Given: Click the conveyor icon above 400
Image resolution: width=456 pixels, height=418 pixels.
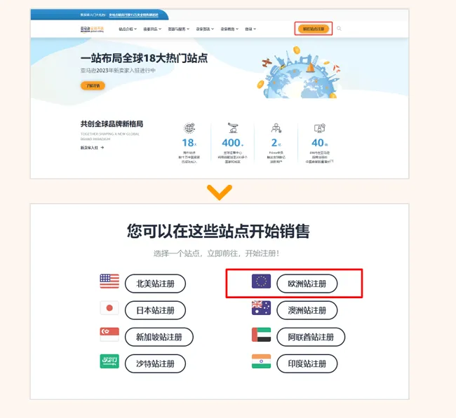Looking at the screenshot, I should [233, 127].
